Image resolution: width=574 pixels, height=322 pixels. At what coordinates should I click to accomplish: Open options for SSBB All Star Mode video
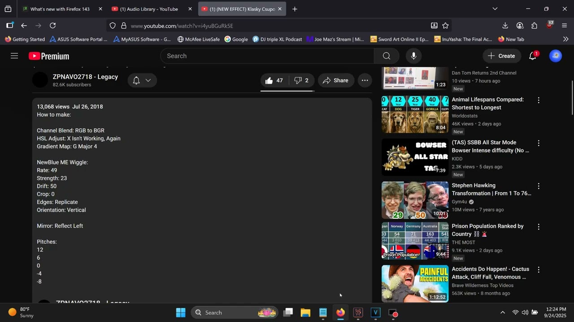pos(539,143)
